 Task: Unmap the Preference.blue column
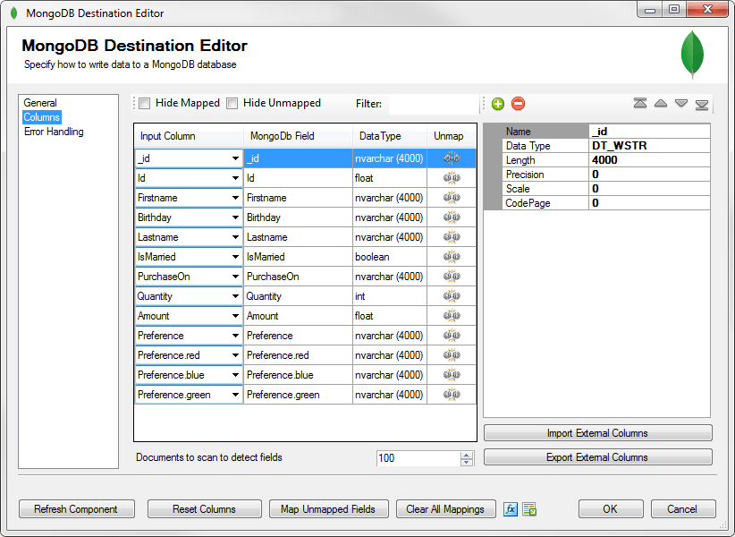click(452, 375)
